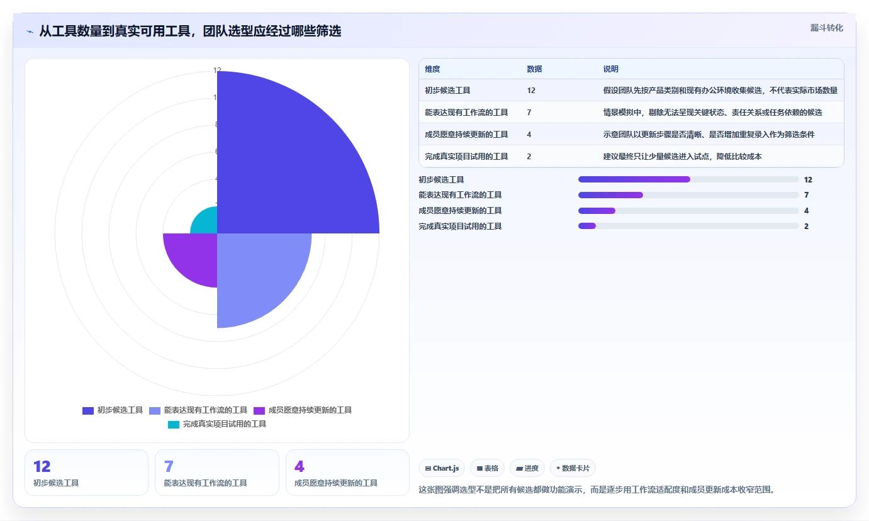Click the 初步候选工具 progress bar
Screen dimensions: 869x521
[x=688, y=179]
